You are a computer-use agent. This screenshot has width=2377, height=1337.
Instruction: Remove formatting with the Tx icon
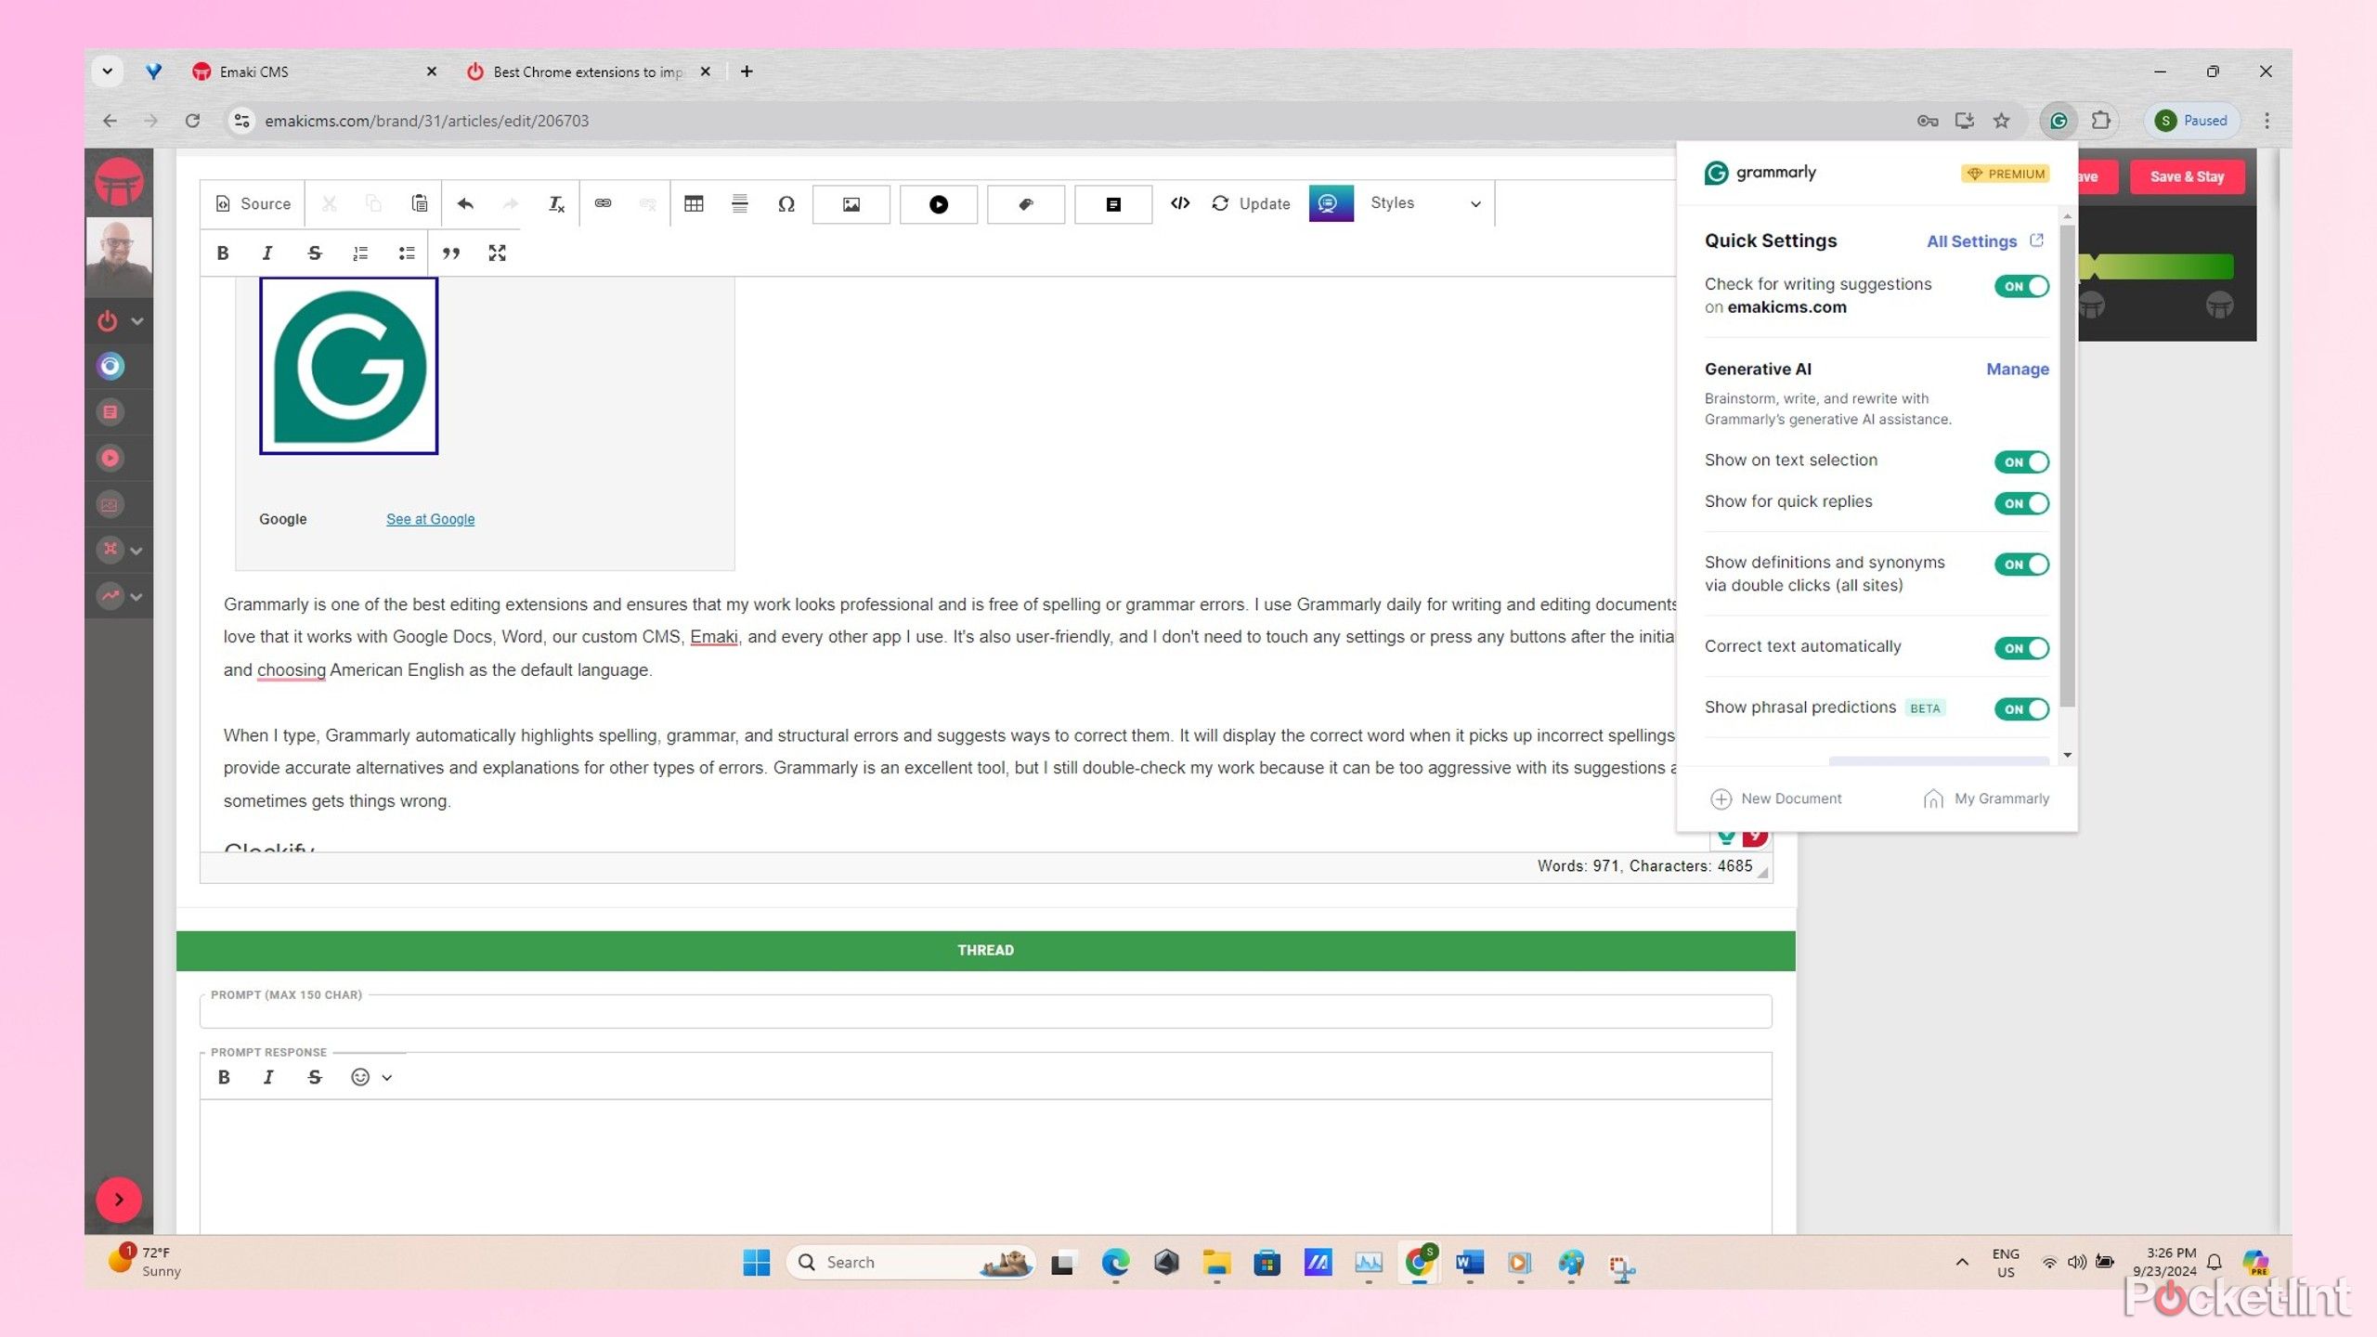pyautogui.click(x=556, y=203)
